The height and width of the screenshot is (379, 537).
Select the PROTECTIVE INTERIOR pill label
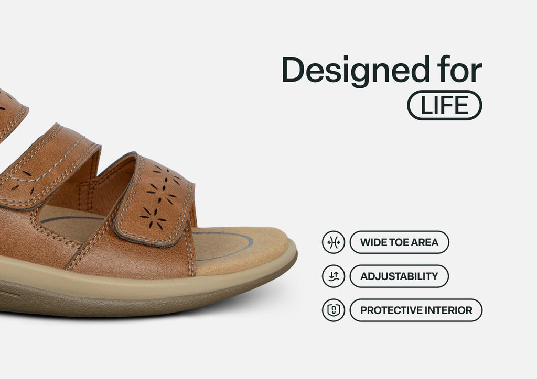point(416,310)
